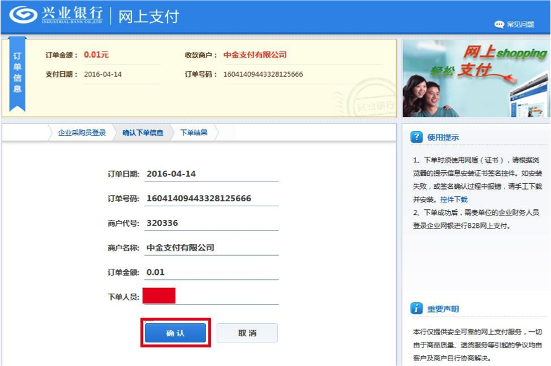The width and height of the screenshot is (551, 366).
Task: Go to the 下单结果 step tab
Action: click(x=194, y=133)
